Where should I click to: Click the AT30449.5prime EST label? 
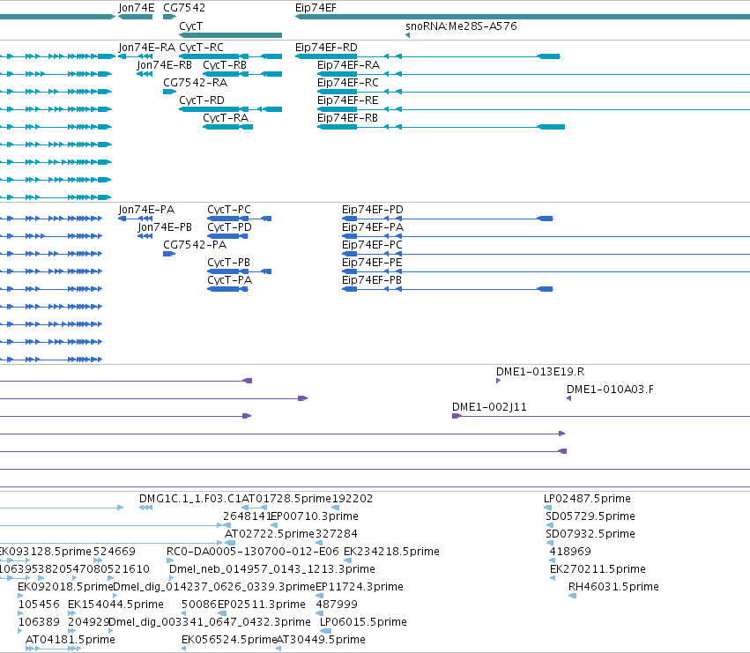321,640
